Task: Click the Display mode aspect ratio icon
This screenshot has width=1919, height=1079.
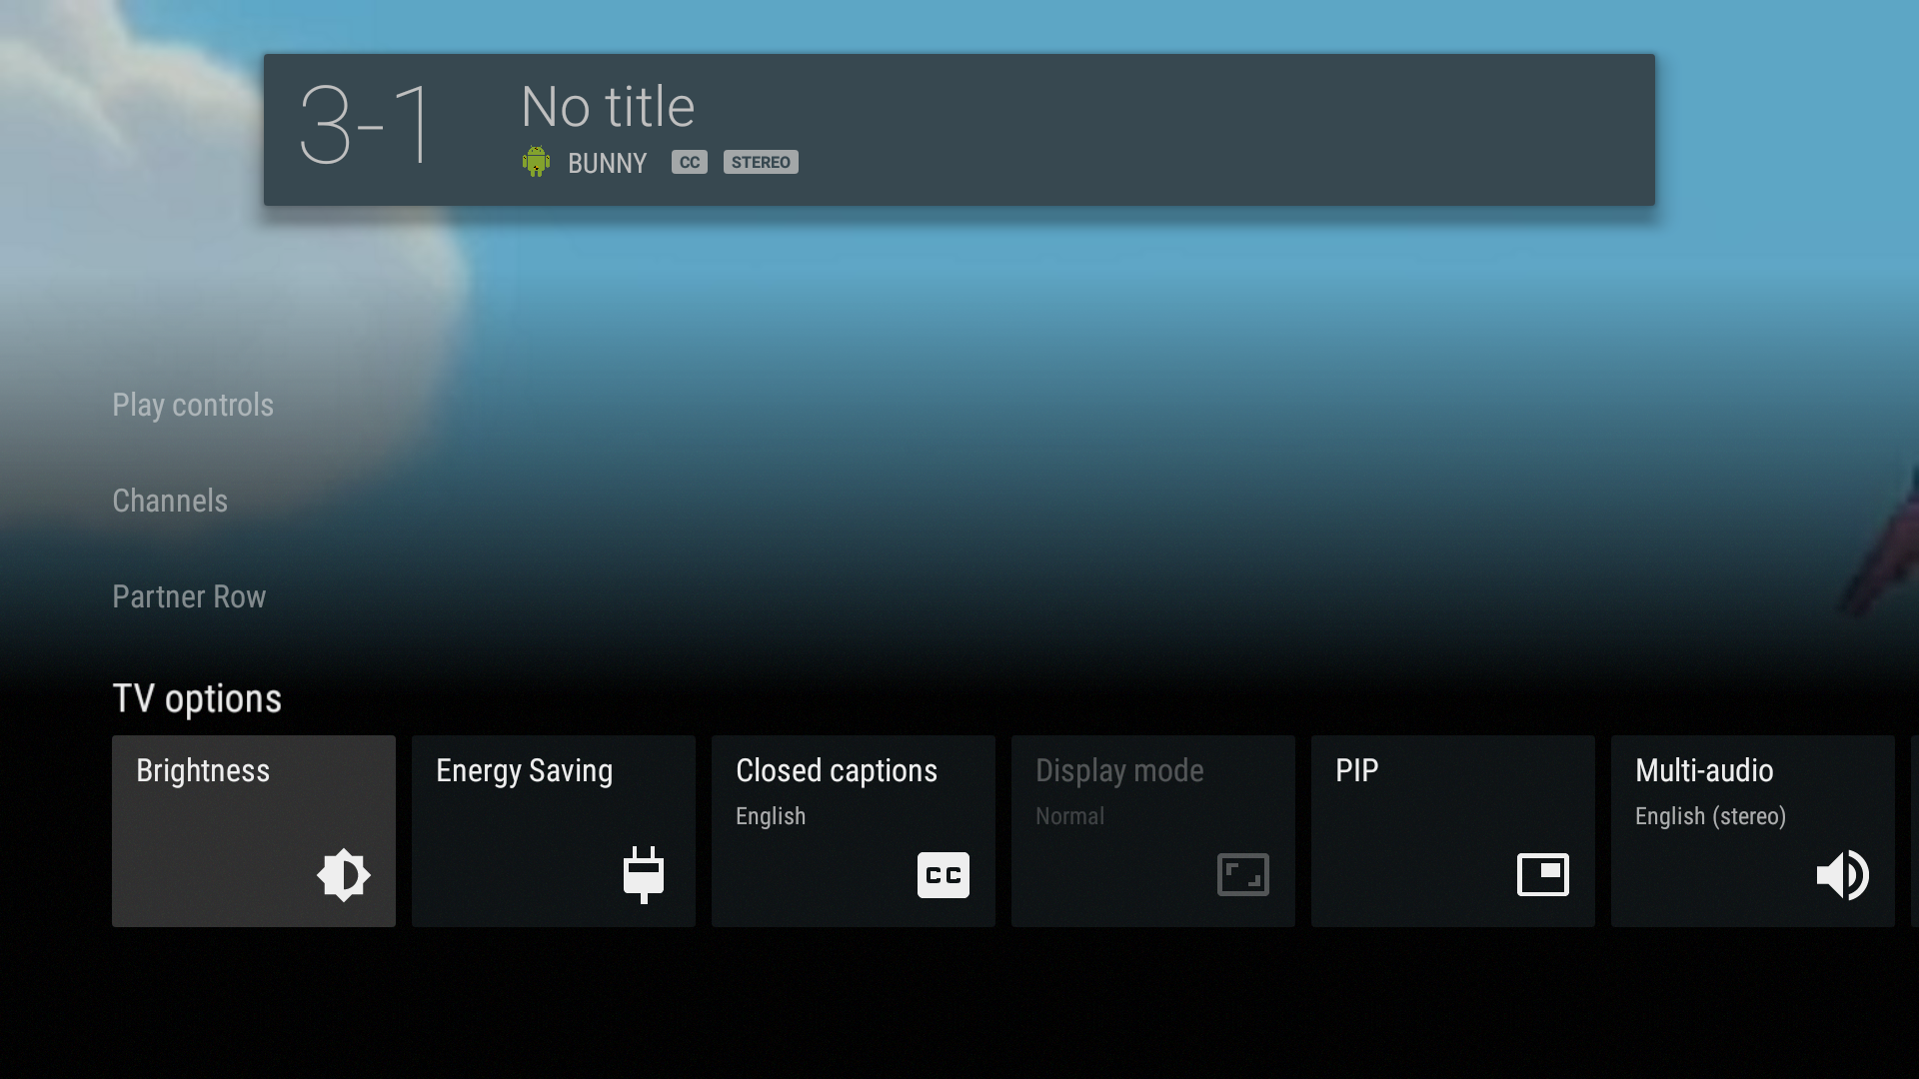Action: click(1241, 875)
